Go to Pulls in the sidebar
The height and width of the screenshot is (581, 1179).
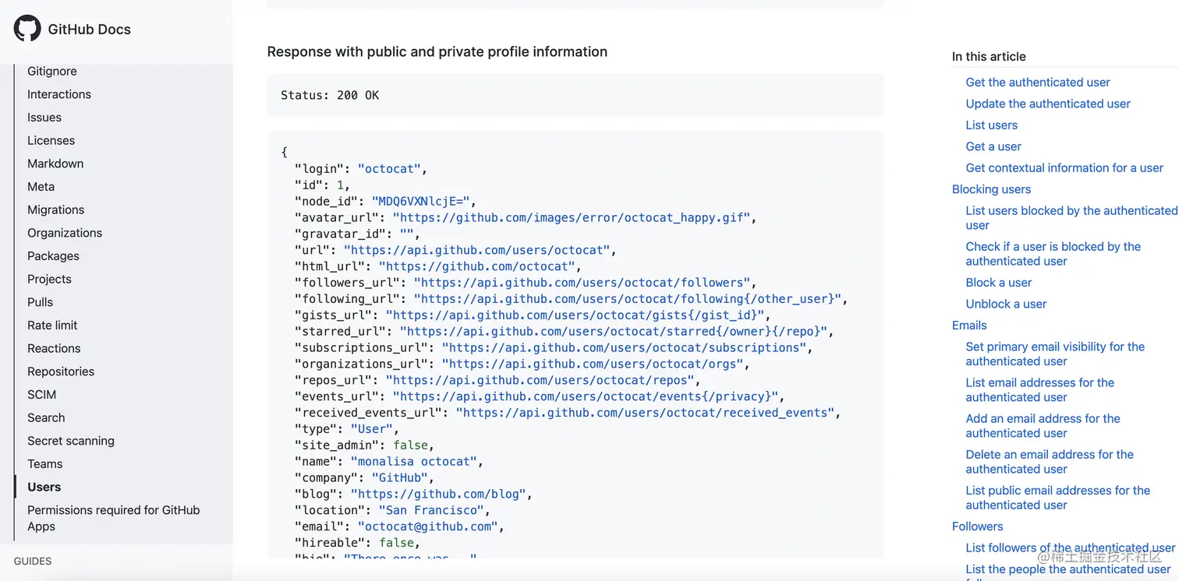coord(41,302)
